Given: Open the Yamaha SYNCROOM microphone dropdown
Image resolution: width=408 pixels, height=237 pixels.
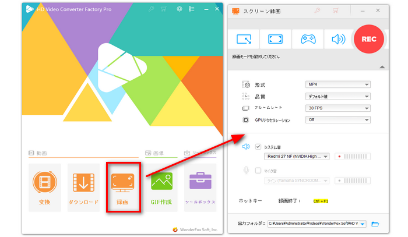Looking at the screenshot, I should click(x=297, y=181).
